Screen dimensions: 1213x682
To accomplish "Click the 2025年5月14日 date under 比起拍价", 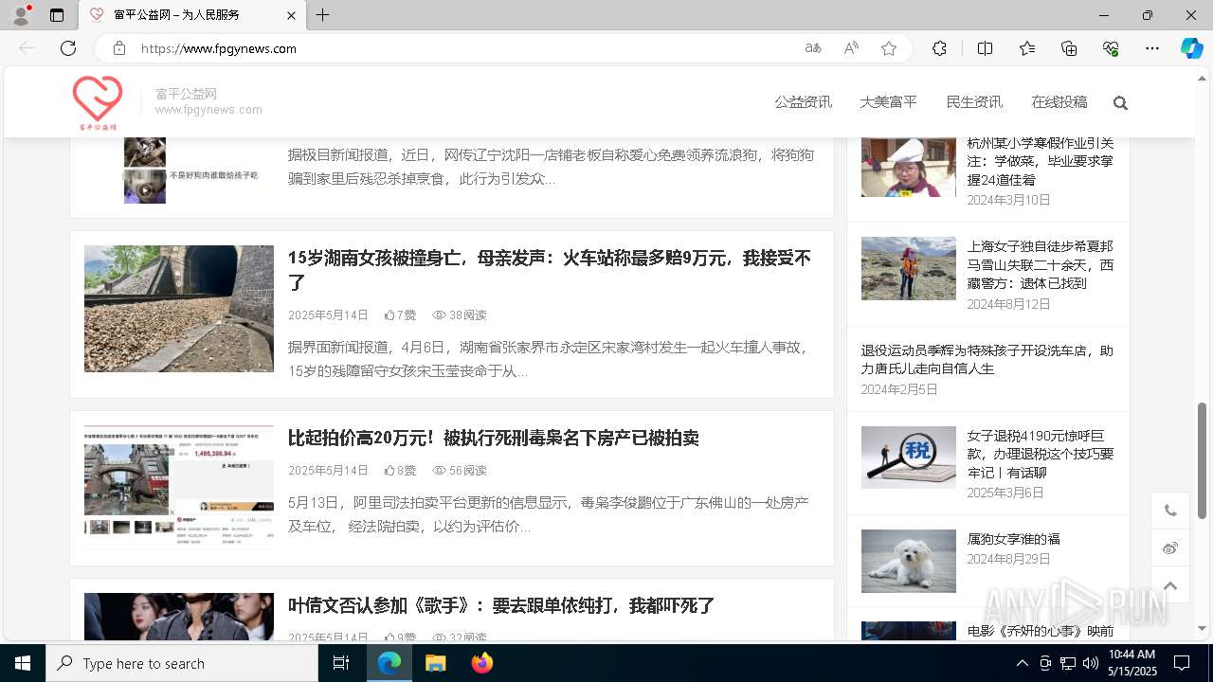I will point(328,470).
